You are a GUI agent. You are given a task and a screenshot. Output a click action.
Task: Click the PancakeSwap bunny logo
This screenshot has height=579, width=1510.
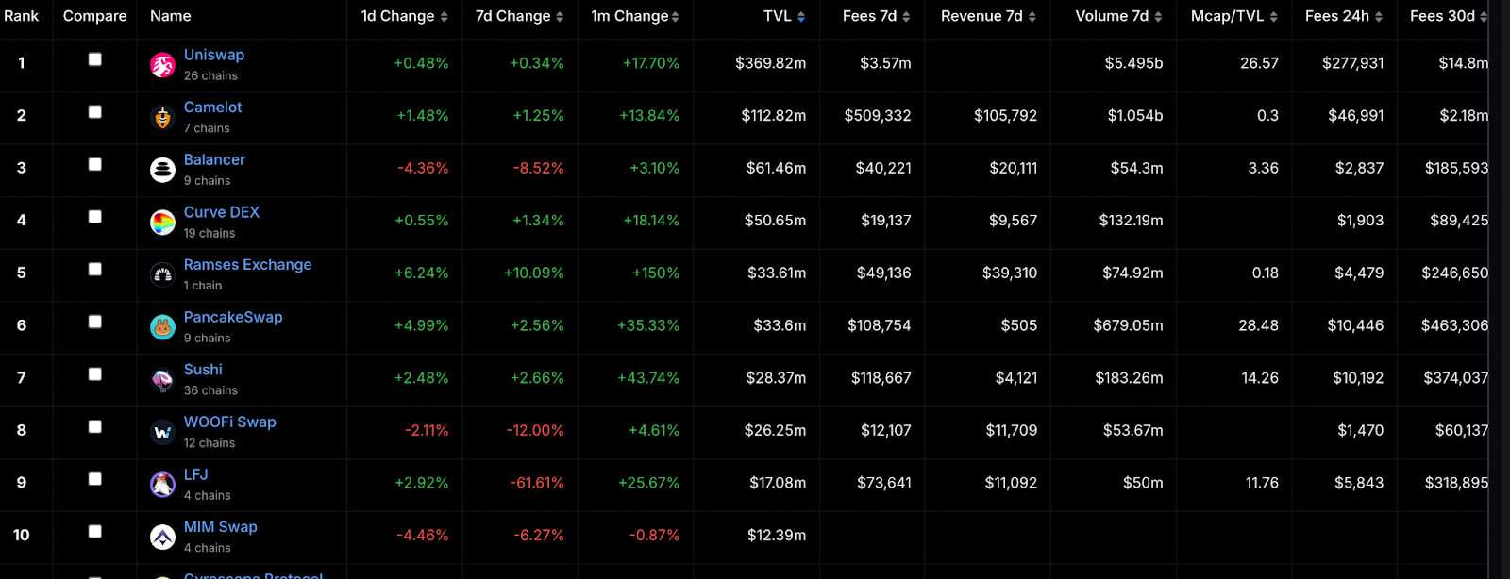[x=162, y=327]
